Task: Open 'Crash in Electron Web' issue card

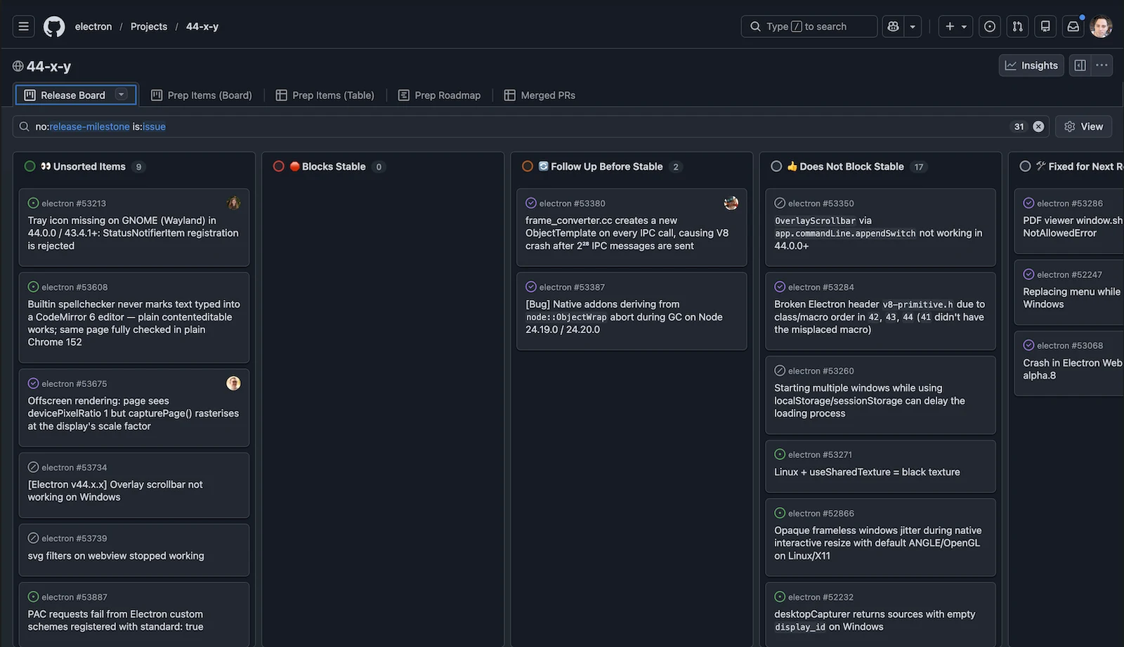Action: click(1073, 369)
